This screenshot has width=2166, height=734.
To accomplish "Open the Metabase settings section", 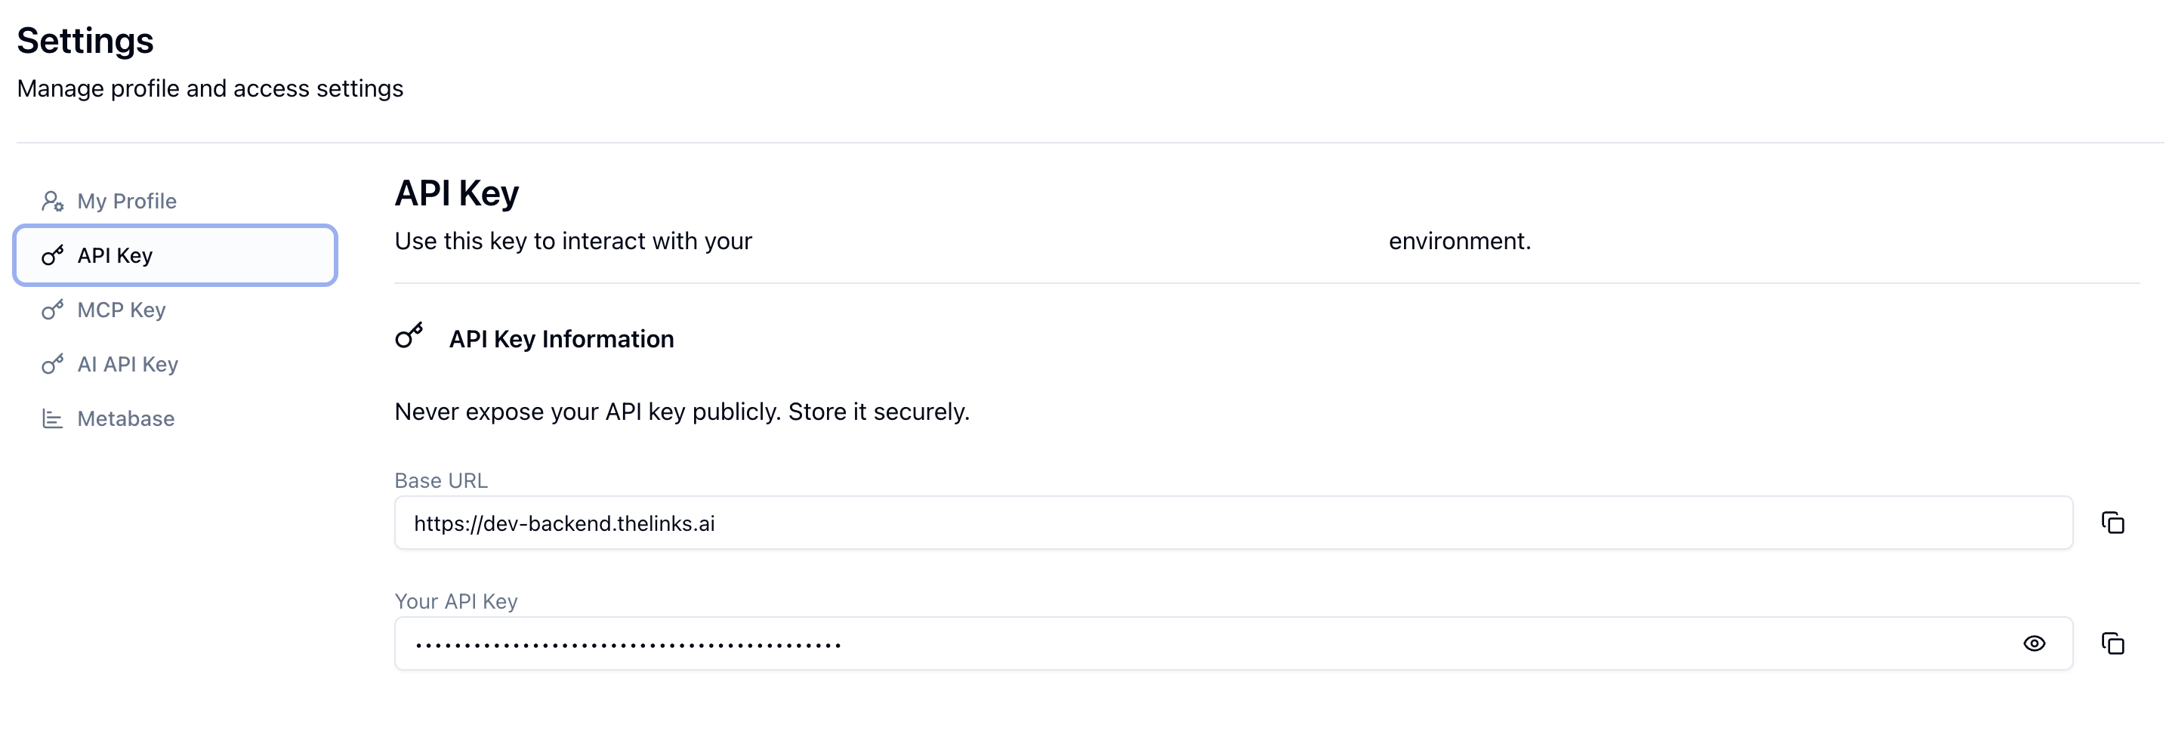I will (126, 418).
